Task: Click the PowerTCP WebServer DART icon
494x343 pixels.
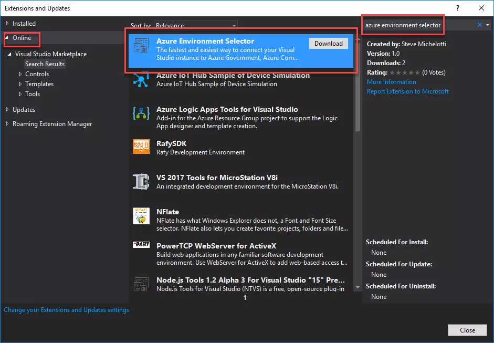Action: [x=141, y=244]
